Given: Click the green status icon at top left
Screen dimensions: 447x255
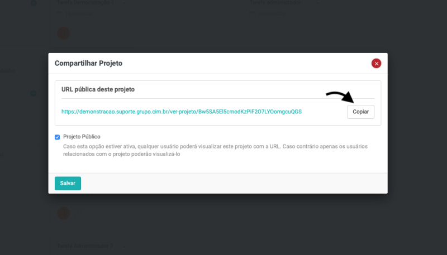Looking at the screenshot, I should 33,3.
